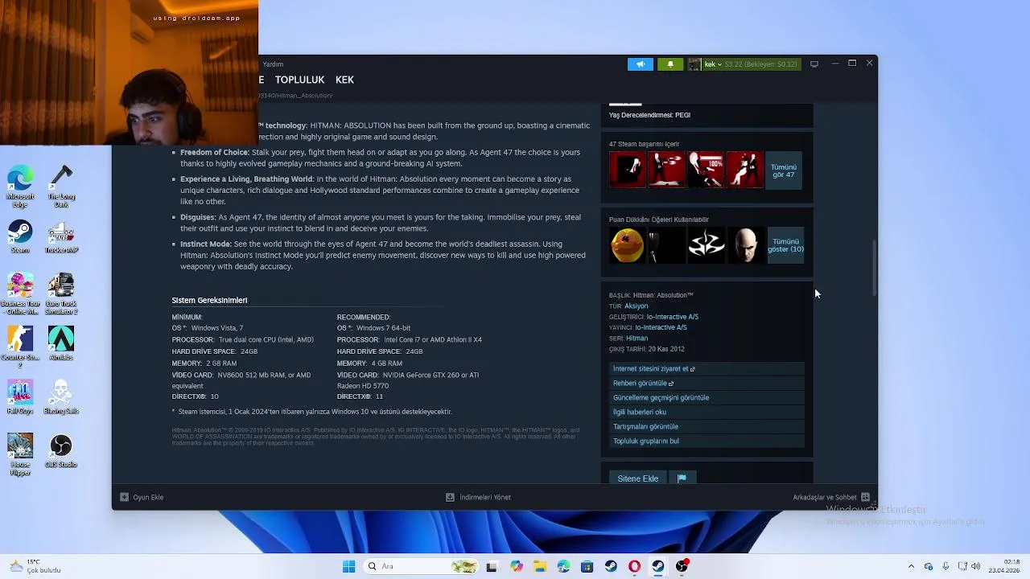
Task: Open Güncelleme geçmişini görüntüle link
Action: click(707, 398)
